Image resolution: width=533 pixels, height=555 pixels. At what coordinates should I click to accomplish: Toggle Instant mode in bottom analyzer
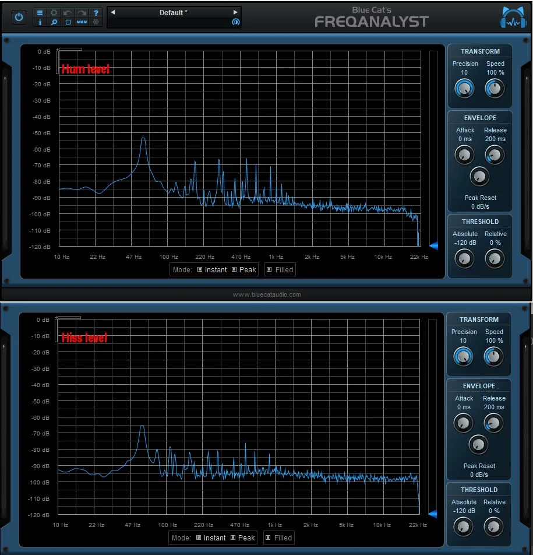[x=211, y=538]
